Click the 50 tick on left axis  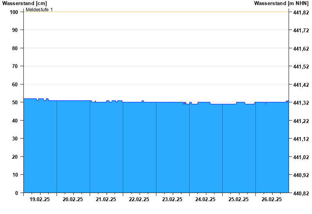16,102
